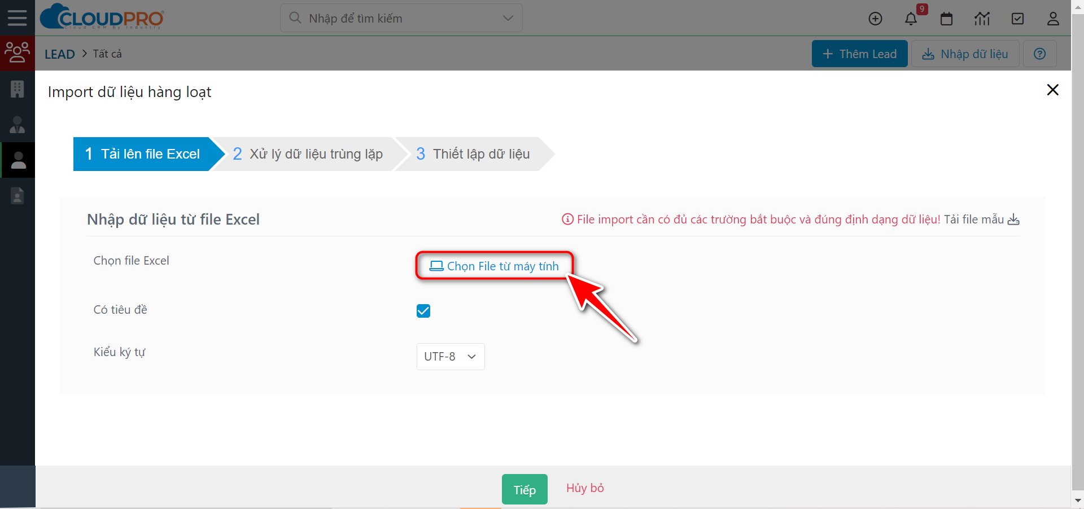Click 'Chọn File từ máy tính' link
The height and width of the screenshot is (509, 1084).
[494, 266]
